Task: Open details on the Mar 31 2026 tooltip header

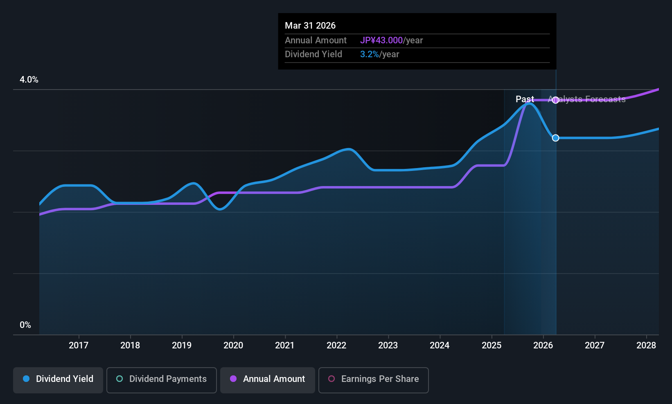Action: coord(310,25)
